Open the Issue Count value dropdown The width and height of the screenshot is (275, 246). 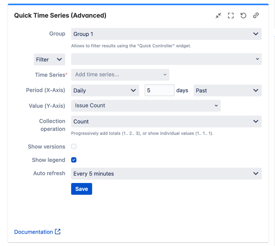(x=146, y=106)
